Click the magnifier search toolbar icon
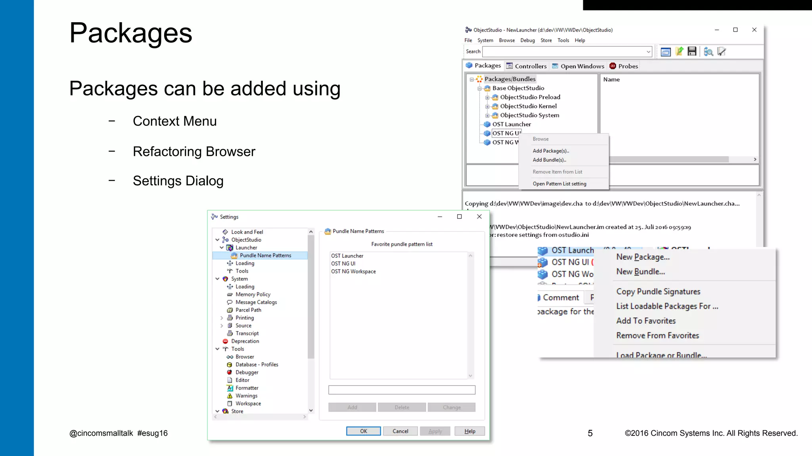 (x=709, y=52)
